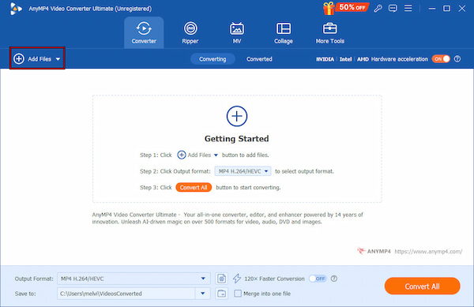Click the lightning faster conversion icon
474x307 pixels.
point(237,279)
